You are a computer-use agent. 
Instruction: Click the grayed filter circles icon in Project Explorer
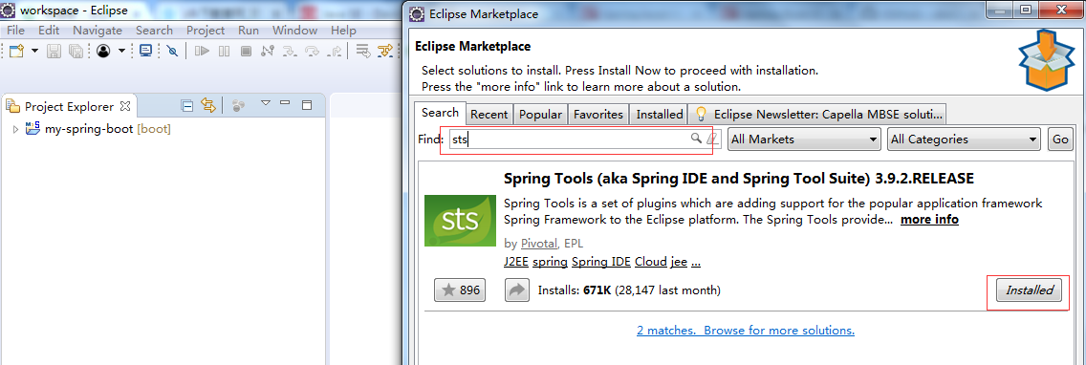pyautogui.click(x=239, y=105)
